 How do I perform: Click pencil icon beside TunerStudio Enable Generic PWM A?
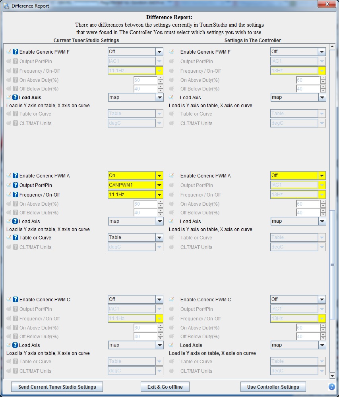9,175
